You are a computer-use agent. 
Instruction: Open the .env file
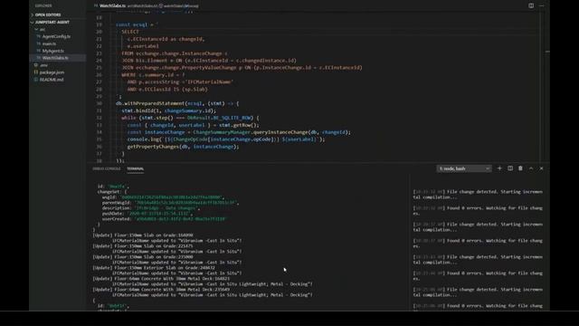click(43, 65)
